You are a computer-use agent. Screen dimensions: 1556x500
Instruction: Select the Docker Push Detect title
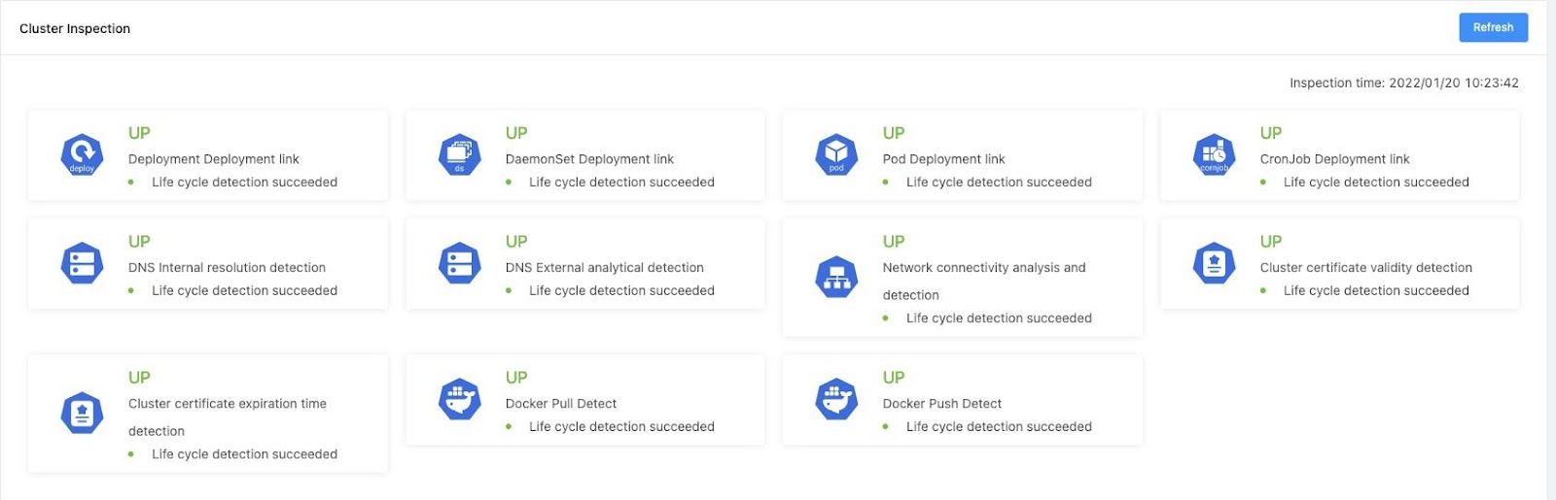pos(941,404)
